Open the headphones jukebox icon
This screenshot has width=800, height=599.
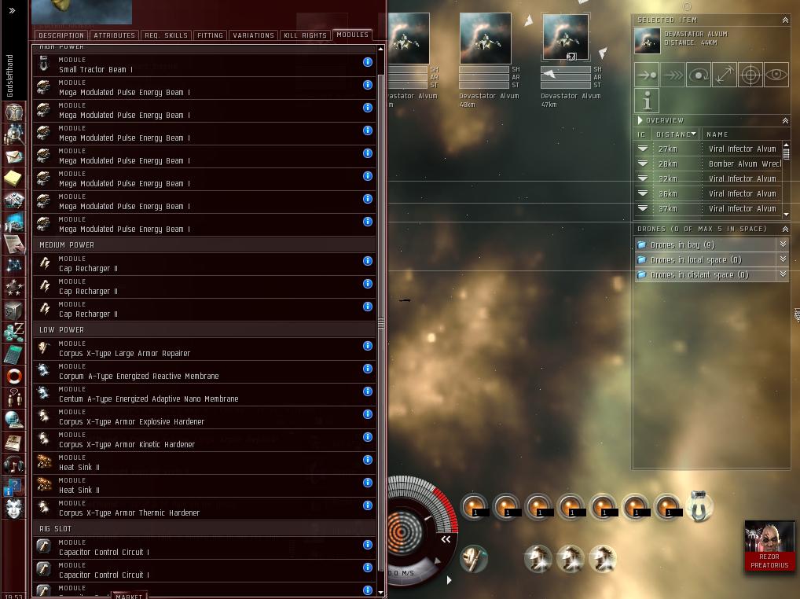(x=14, y=465)
